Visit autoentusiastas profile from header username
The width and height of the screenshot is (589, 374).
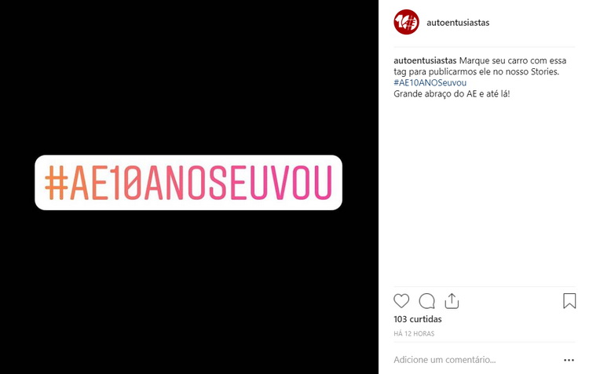458,23
